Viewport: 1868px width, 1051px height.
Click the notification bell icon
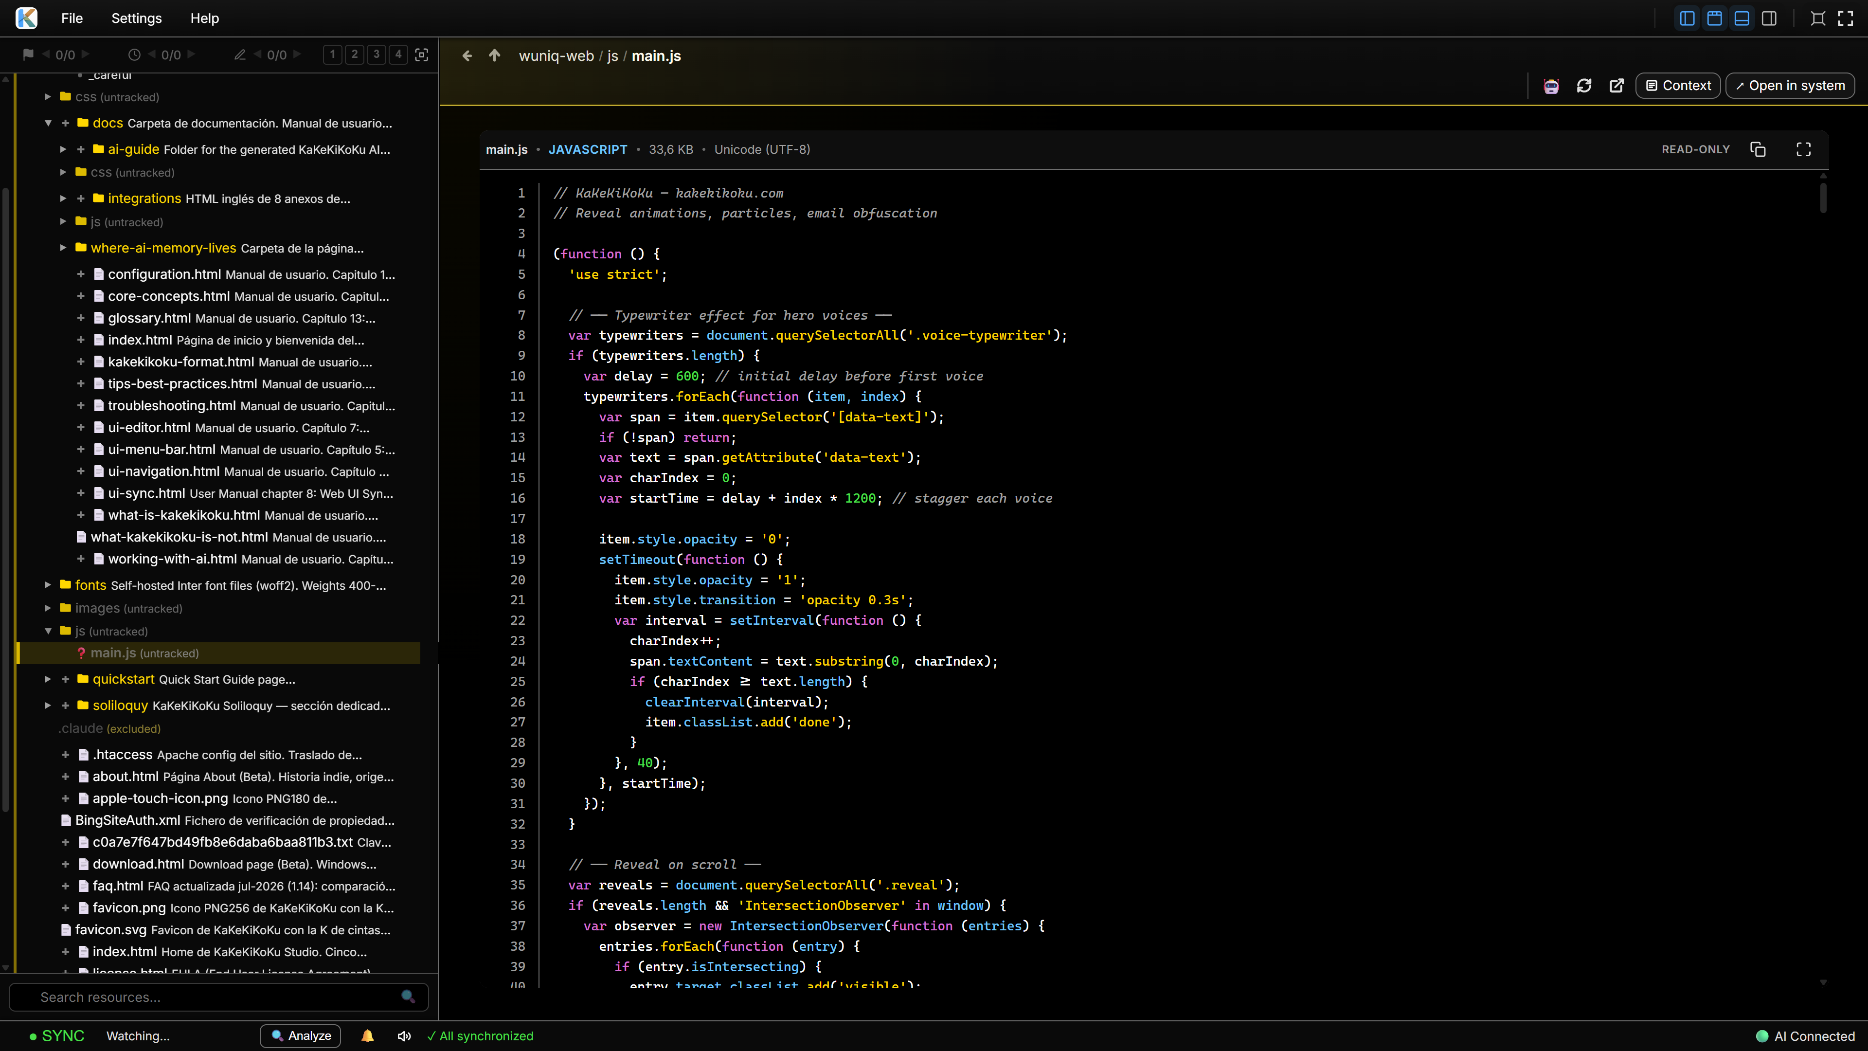coord(368,1036)
